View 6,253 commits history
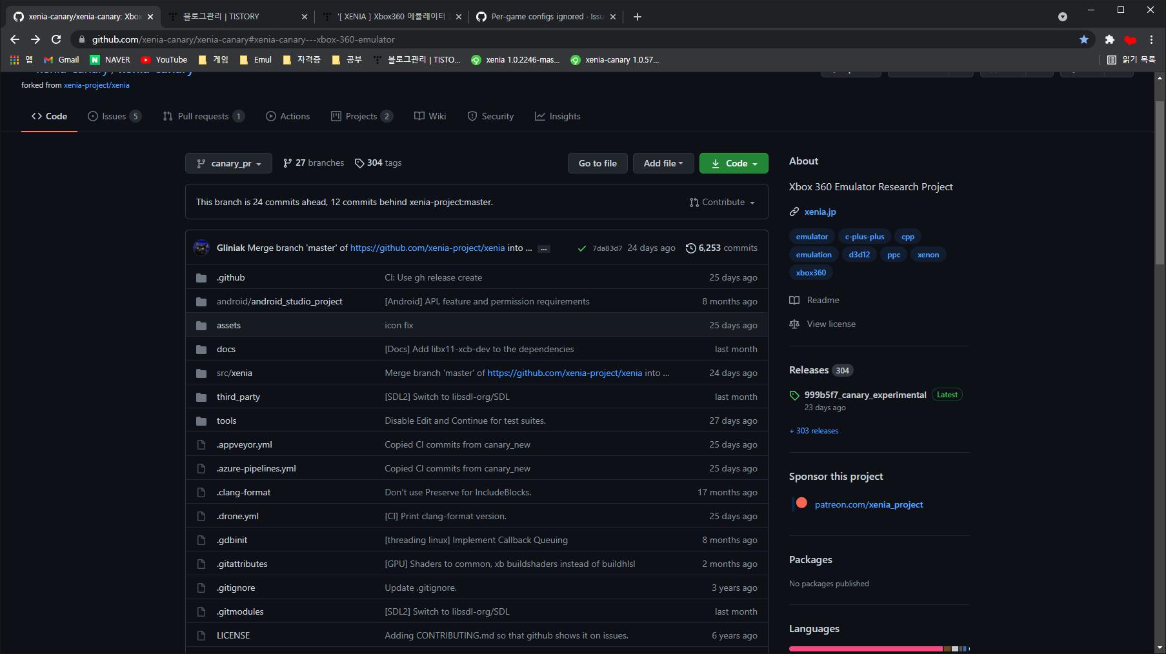1166x654 pixels. 721,248
